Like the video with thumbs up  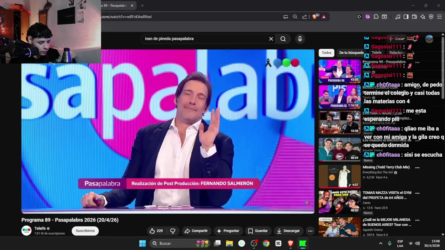(156, 231)
